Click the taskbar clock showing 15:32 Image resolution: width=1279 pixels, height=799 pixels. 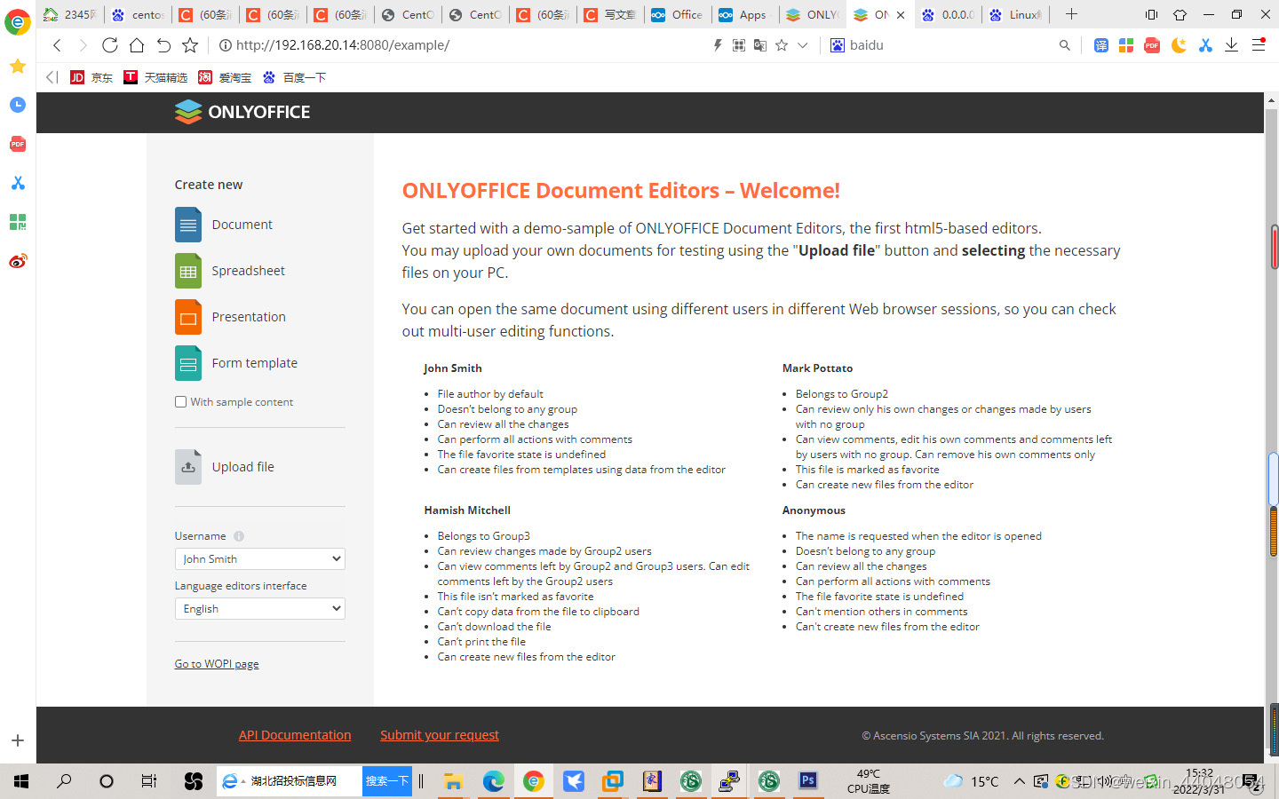point(1199,781)
